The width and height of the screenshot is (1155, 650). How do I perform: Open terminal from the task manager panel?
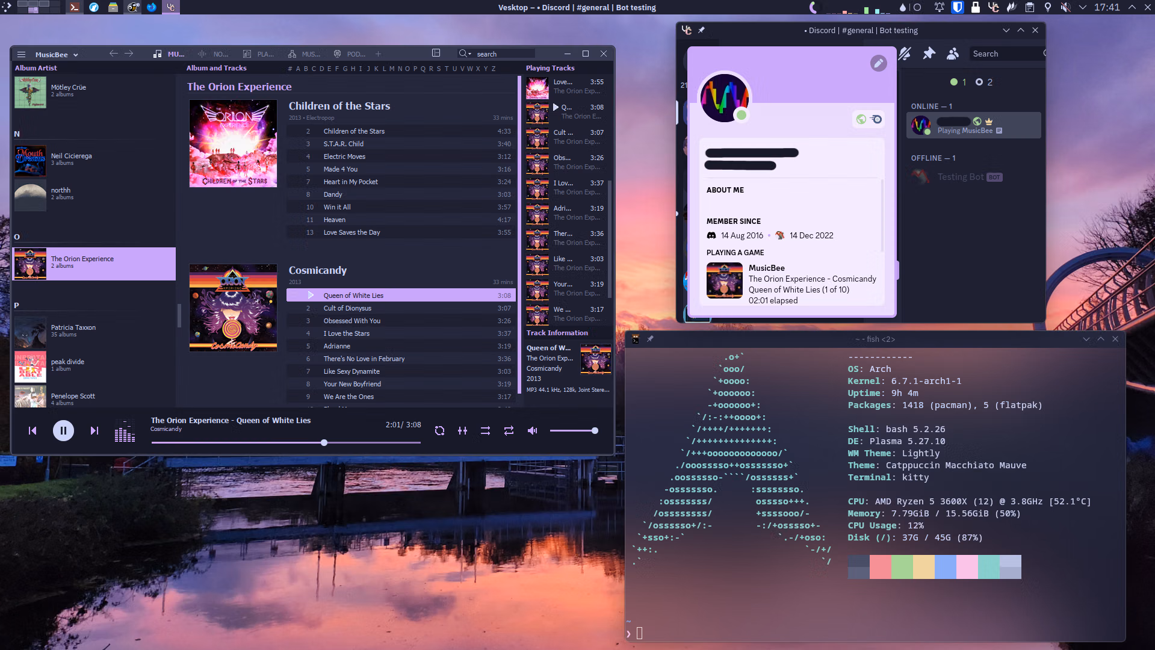click(x=74, y=7)
